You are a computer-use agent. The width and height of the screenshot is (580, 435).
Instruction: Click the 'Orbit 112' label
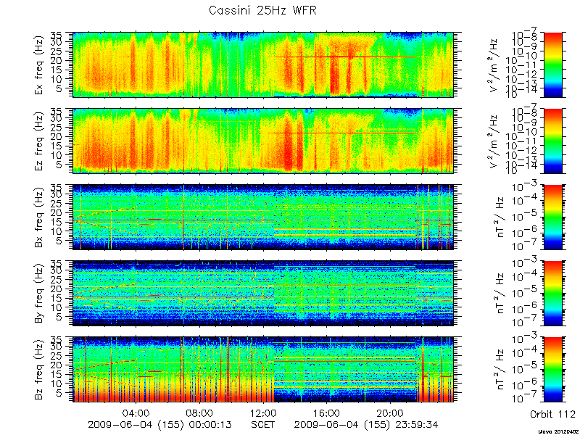point(552,414)
